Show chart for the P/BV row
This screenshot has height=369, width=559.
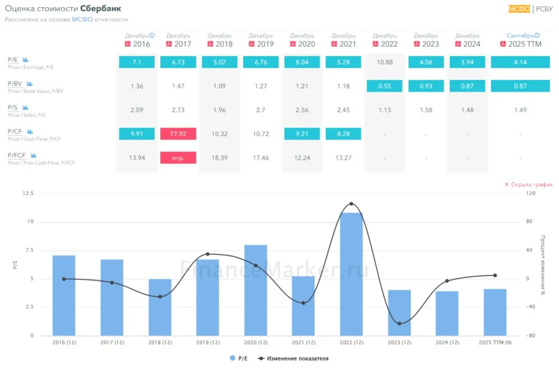(x=30, y=84)
